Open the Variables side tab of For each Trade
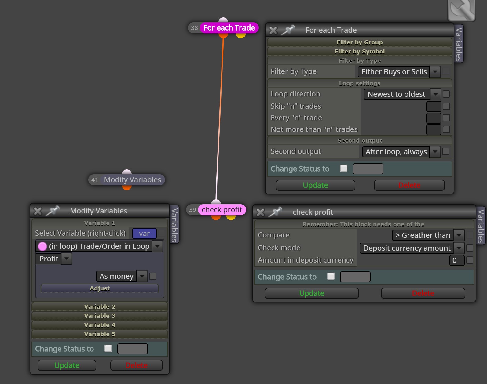Viewport: 487px width, 384px height. pyautogui.click(x=459, y=44)
